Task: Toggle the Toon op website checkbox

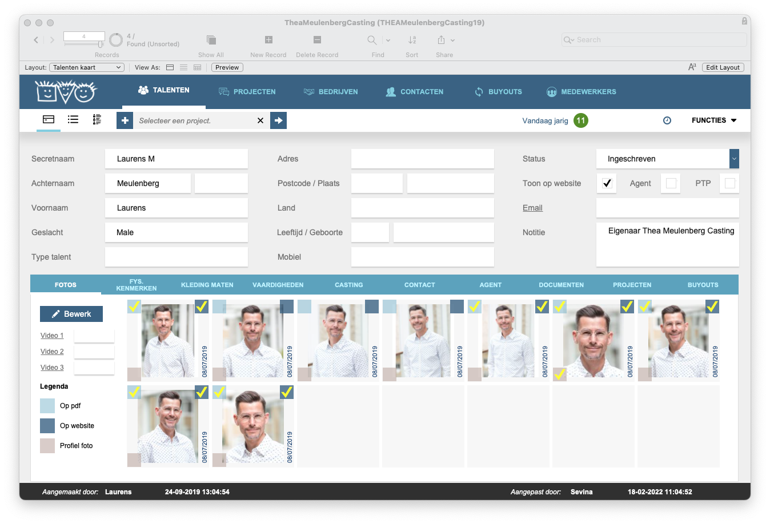Action: (x=607, y=183)
